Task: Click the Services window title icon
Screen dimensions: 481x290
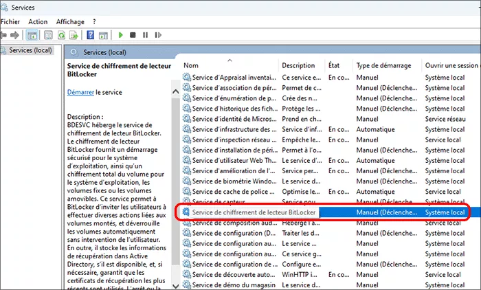Action: [4, 7]
